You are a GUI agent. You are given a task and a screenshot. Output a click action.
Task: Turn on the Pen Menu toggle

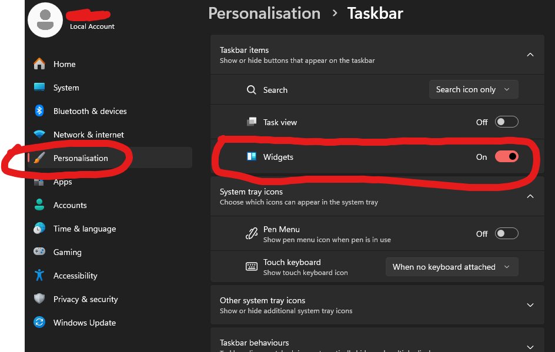point(506,233)
